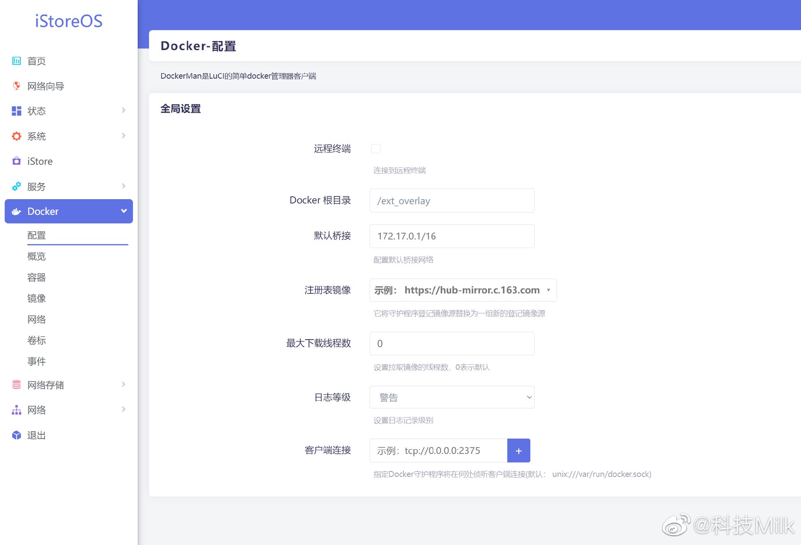Image resolution: width=801 pixels, height=545 pixels.
Task: Open the 注册表镜像 registry mirror dropdown
Action: [x=463, y=290]
